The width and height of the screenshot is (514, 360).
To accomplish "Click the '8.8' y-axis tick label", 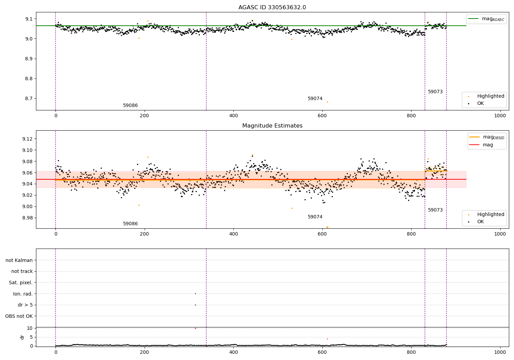I will [29, 79].
